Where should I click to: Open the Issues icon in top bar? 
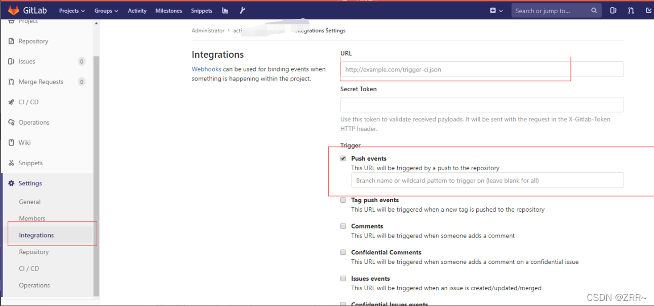click(x=613, y=11)
